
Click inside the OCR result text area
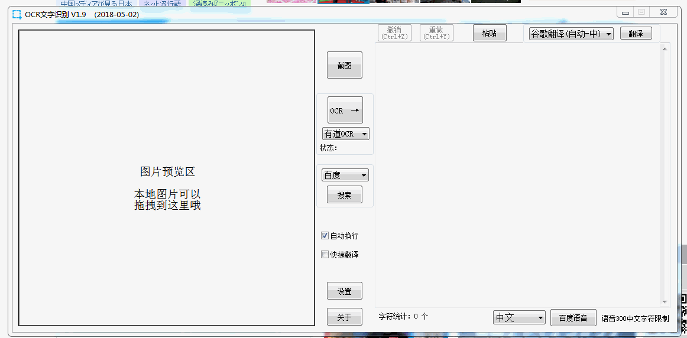tap(517, 175)
